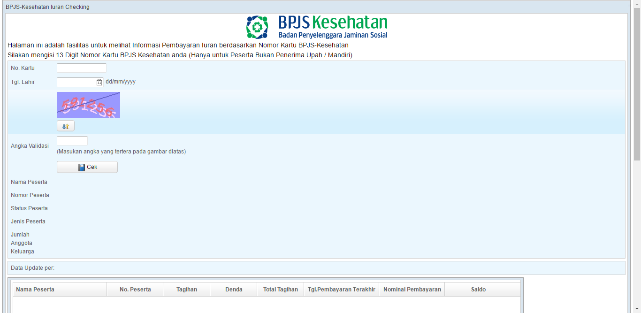This screenshot has width=641, height=313.
Task: Sort by No. Peserta column header
Action: [135, 290]
